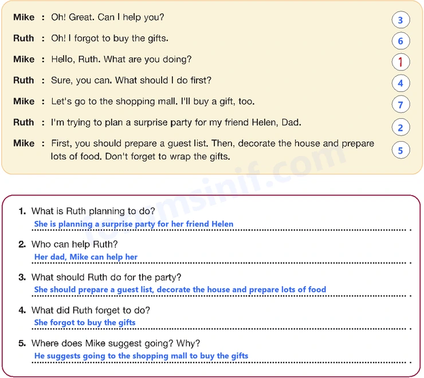The height and width of the screenshot is (378, 424).
Task: Select the line "Oh! I forgot to buy the gifts."
Action: pyautogui.click(x=110, y=38)
